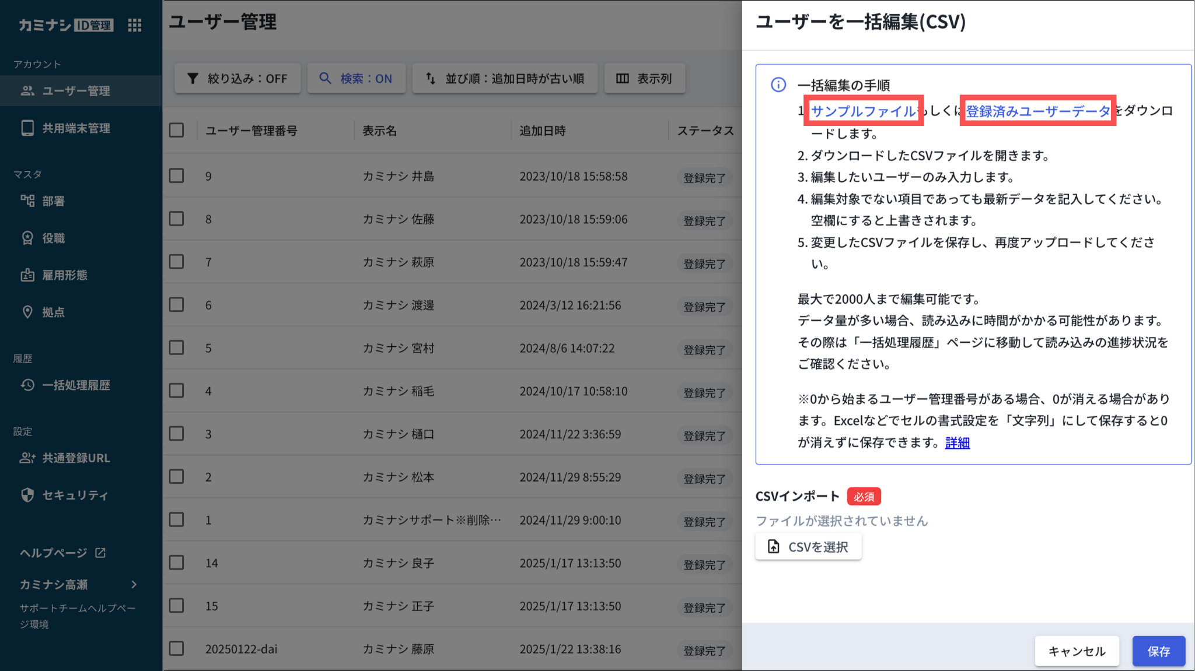Click the サンプルファイル download link

[x=863, y=111]
